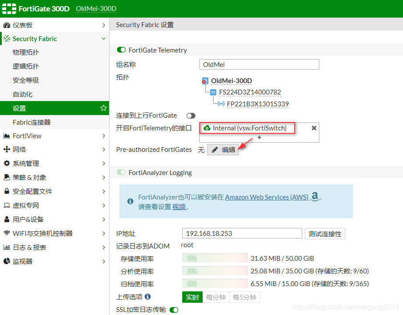Click the 分析使用率 usage bar
Image resolution: width=403 pixels, height=315 pixels.
(x=215, y=271)
